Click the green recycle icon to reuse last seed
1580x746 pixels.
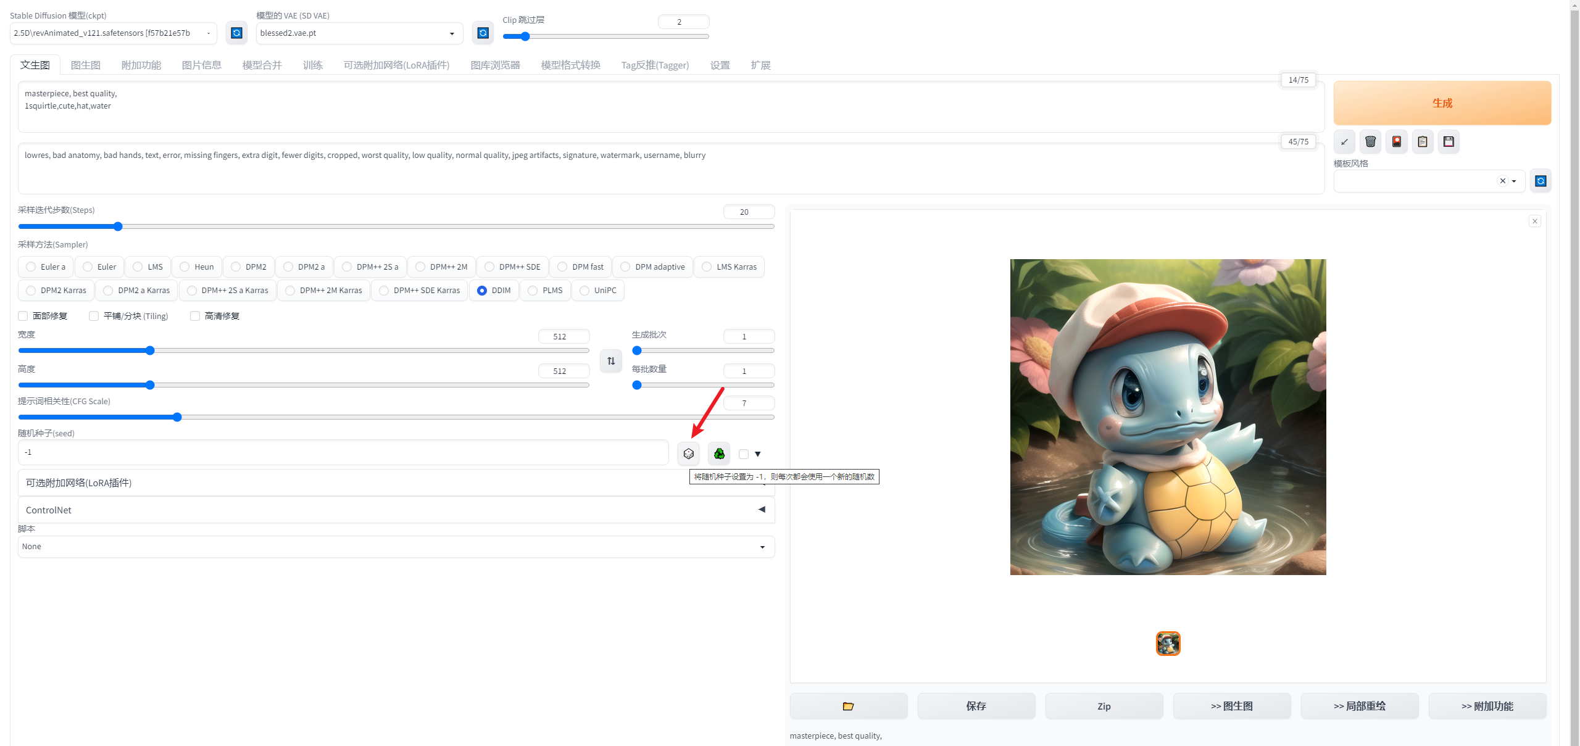coord(719,454)
